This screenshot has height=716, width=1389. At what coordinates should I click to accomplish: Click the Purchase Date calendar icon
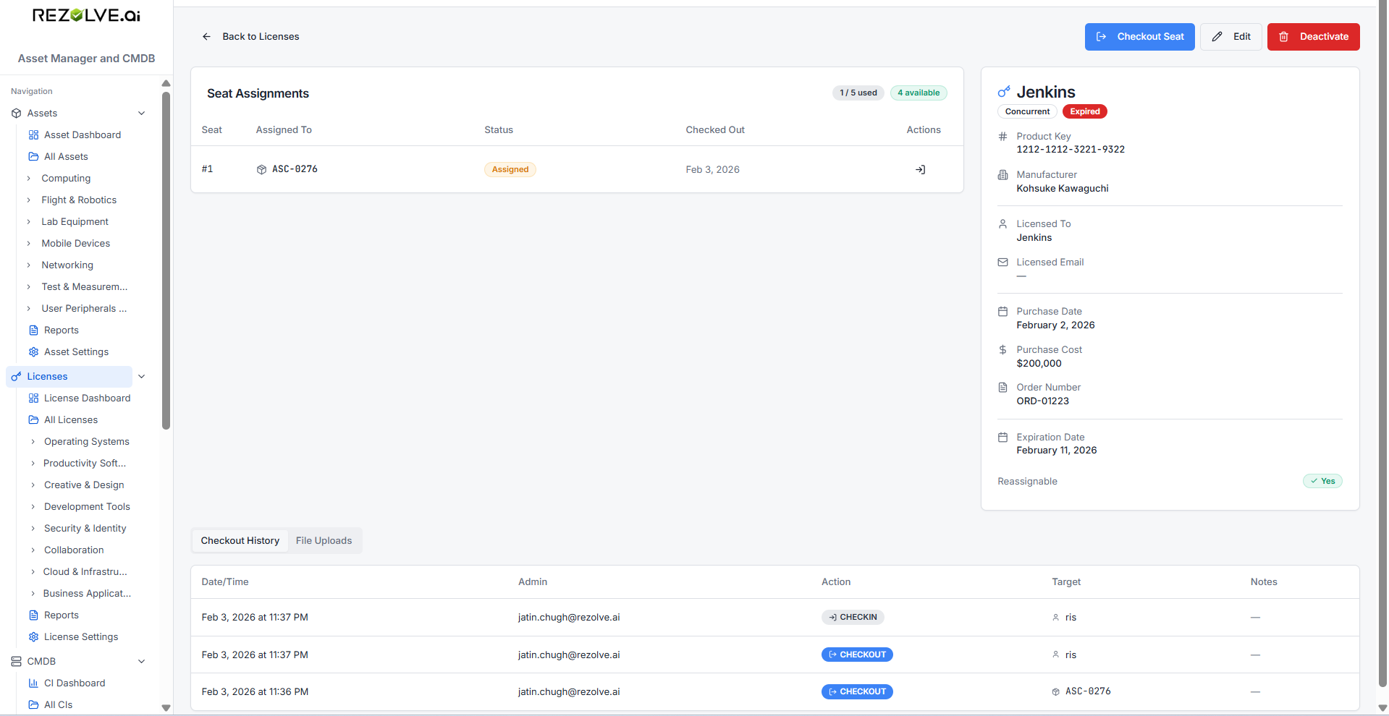[1002, 312]
